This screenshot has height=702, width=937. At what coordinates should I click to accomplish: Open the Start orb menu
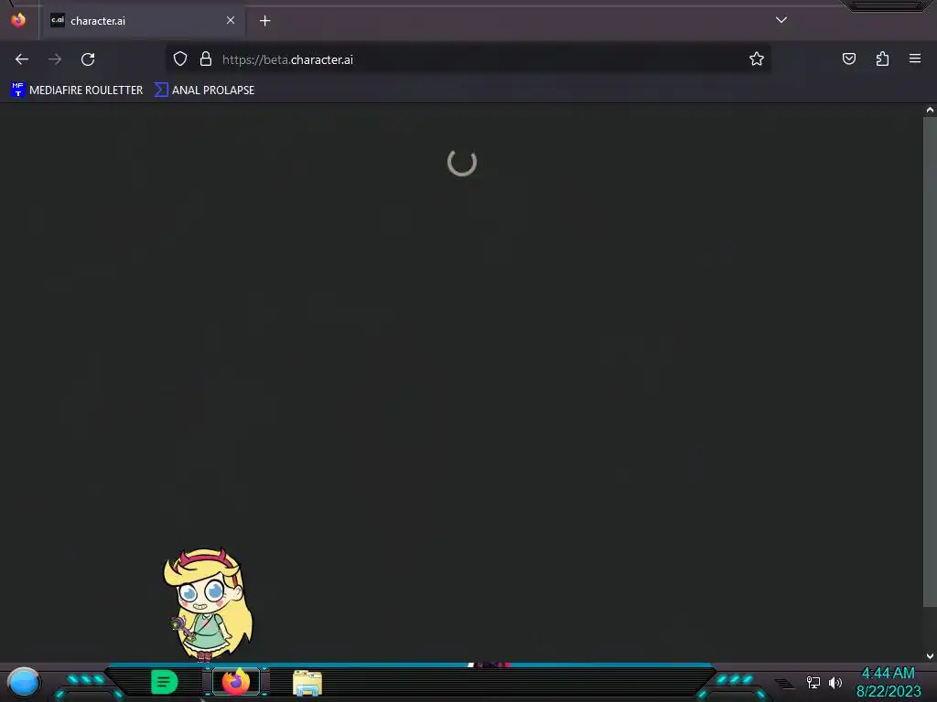(23, 683)
